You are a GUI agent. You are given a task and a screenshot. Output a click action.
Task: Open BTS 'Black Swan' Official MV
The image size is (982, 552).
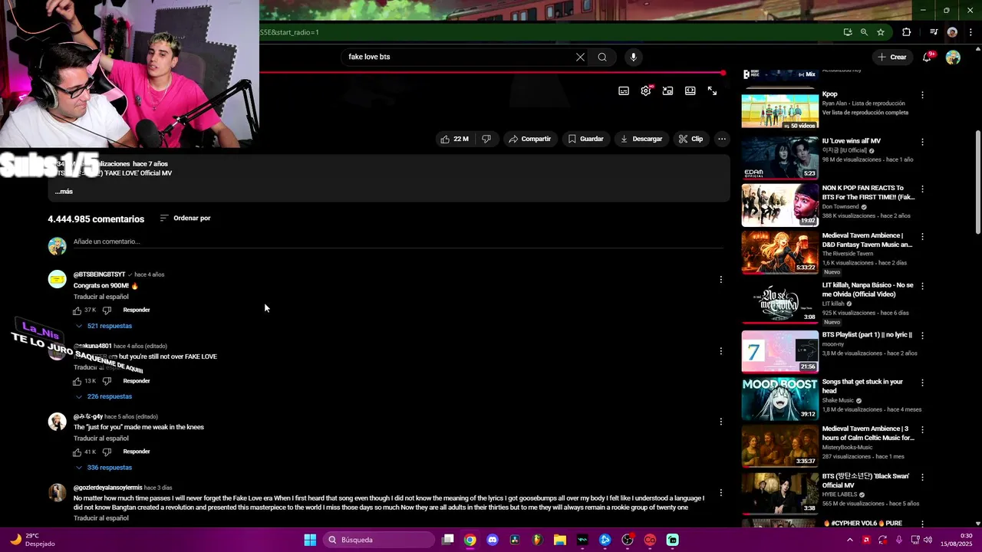point(865,481)
